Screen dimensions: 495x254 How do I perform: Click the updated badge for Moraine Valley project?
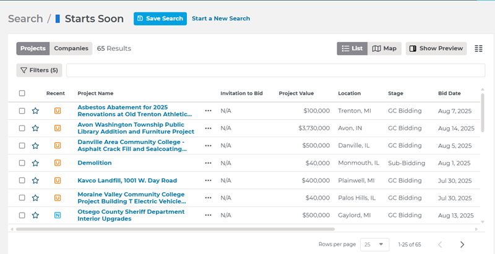click(58, 198)
